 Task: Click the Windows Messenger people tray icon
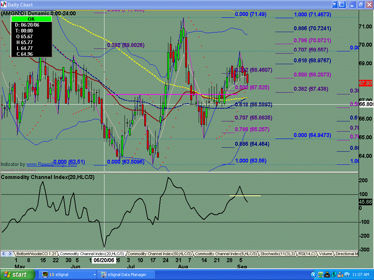(x=347, y=275)
